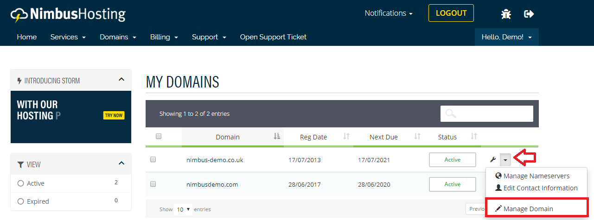This screenshot has height=220, width=594.
Task: Click the sign-out arrow icon
Action: (x=529, y=14)
